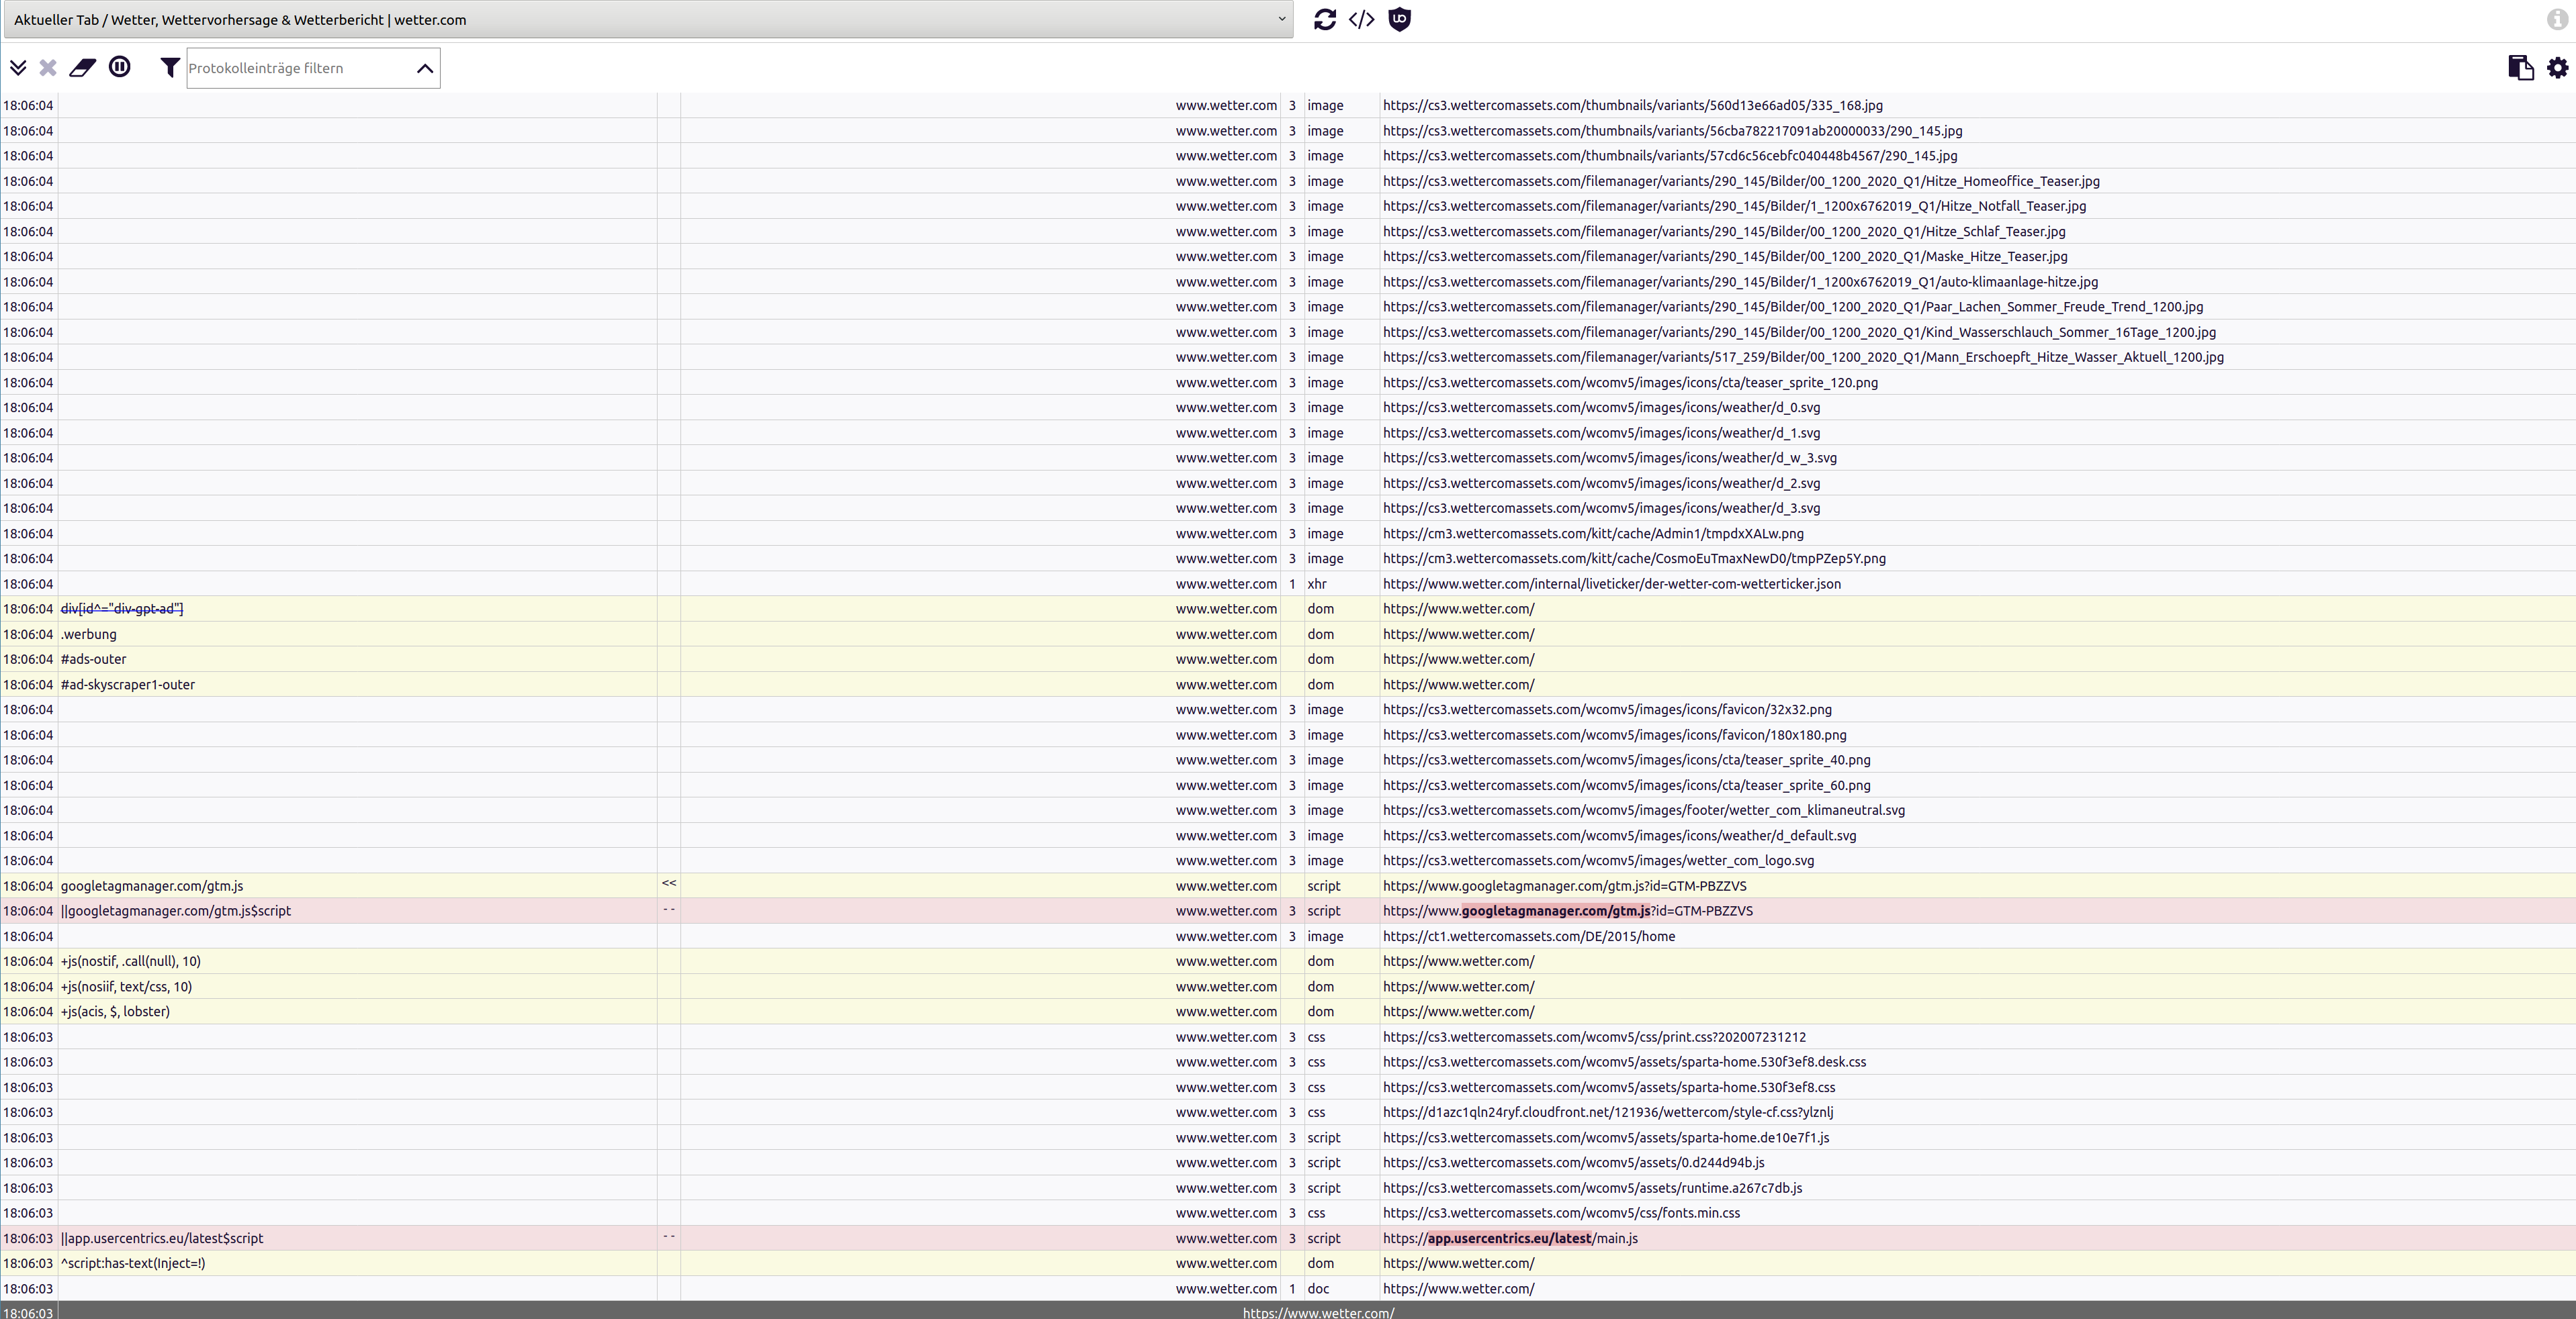Select the .werbung cosmetic filter entry
Screen dimensions: 2576x1319
click(x=89, y=634)
